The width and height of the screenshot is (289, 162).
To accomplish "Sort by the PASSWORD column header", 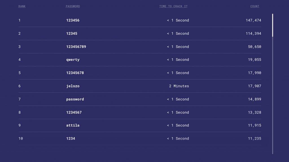I will coord(73,6).
